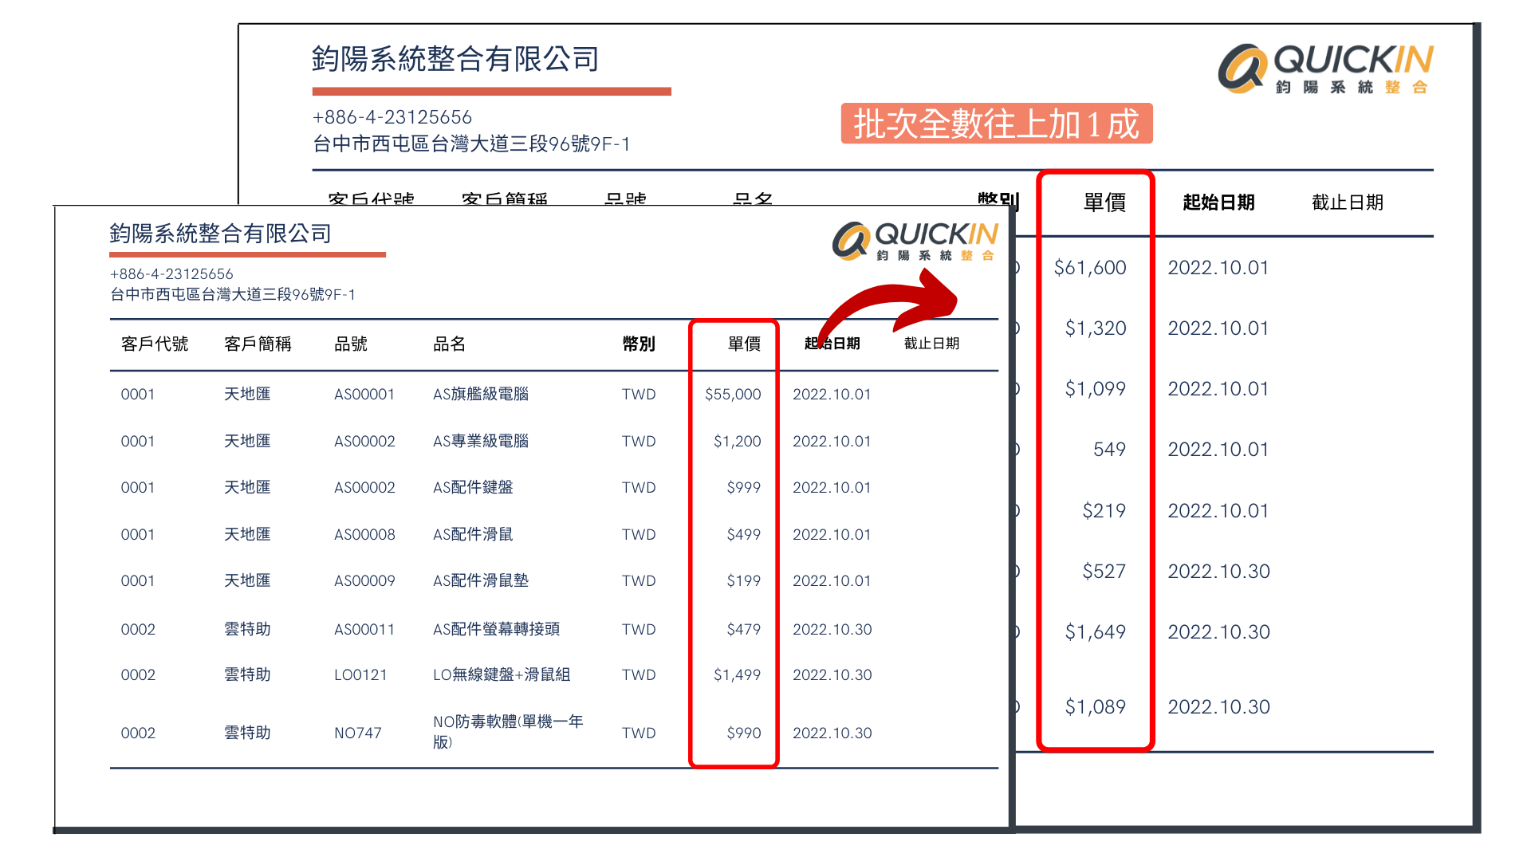Screen dimensions: 1531x861
Task: Select product name AS旗艦級電腦
Action: click(x=481, y=394)
